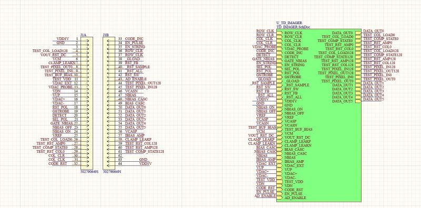Select the TD_IMAGER.SchDoc file name text
421x208 pixels.
tap(294, 27)
